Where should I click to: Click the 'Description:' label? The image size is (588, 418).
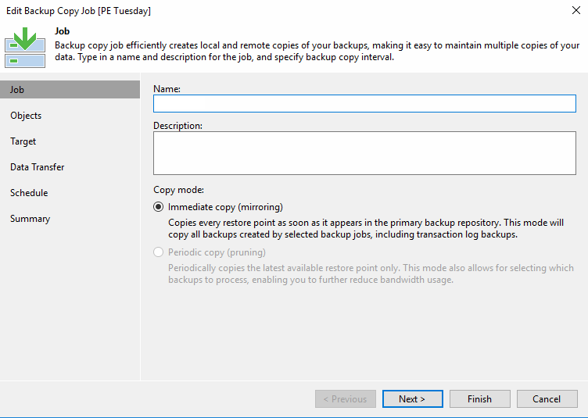pyautogui.click(x=177, y=126)
